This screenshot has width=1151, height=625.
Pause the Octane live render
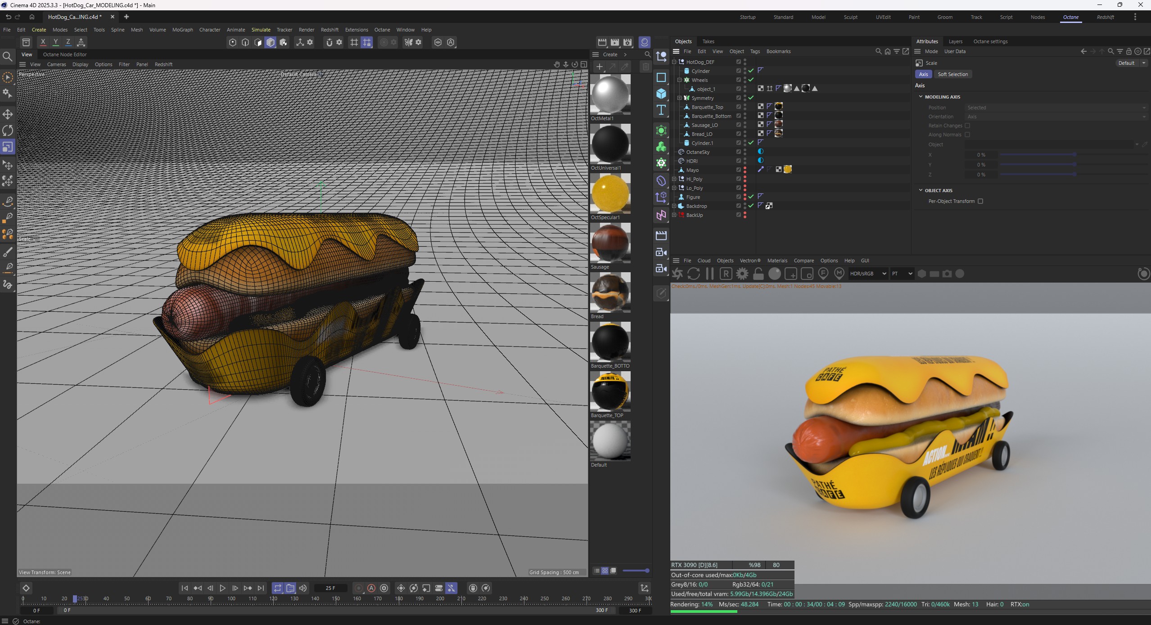coord(710,274)
